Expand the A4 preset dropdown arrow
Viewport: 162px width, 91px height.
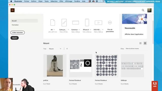click(x=54, y=30)
